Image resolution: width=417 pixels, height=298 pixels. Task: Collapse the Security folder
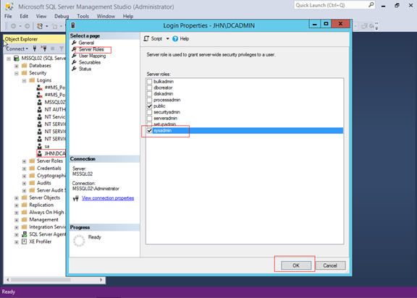click(17, 73)
